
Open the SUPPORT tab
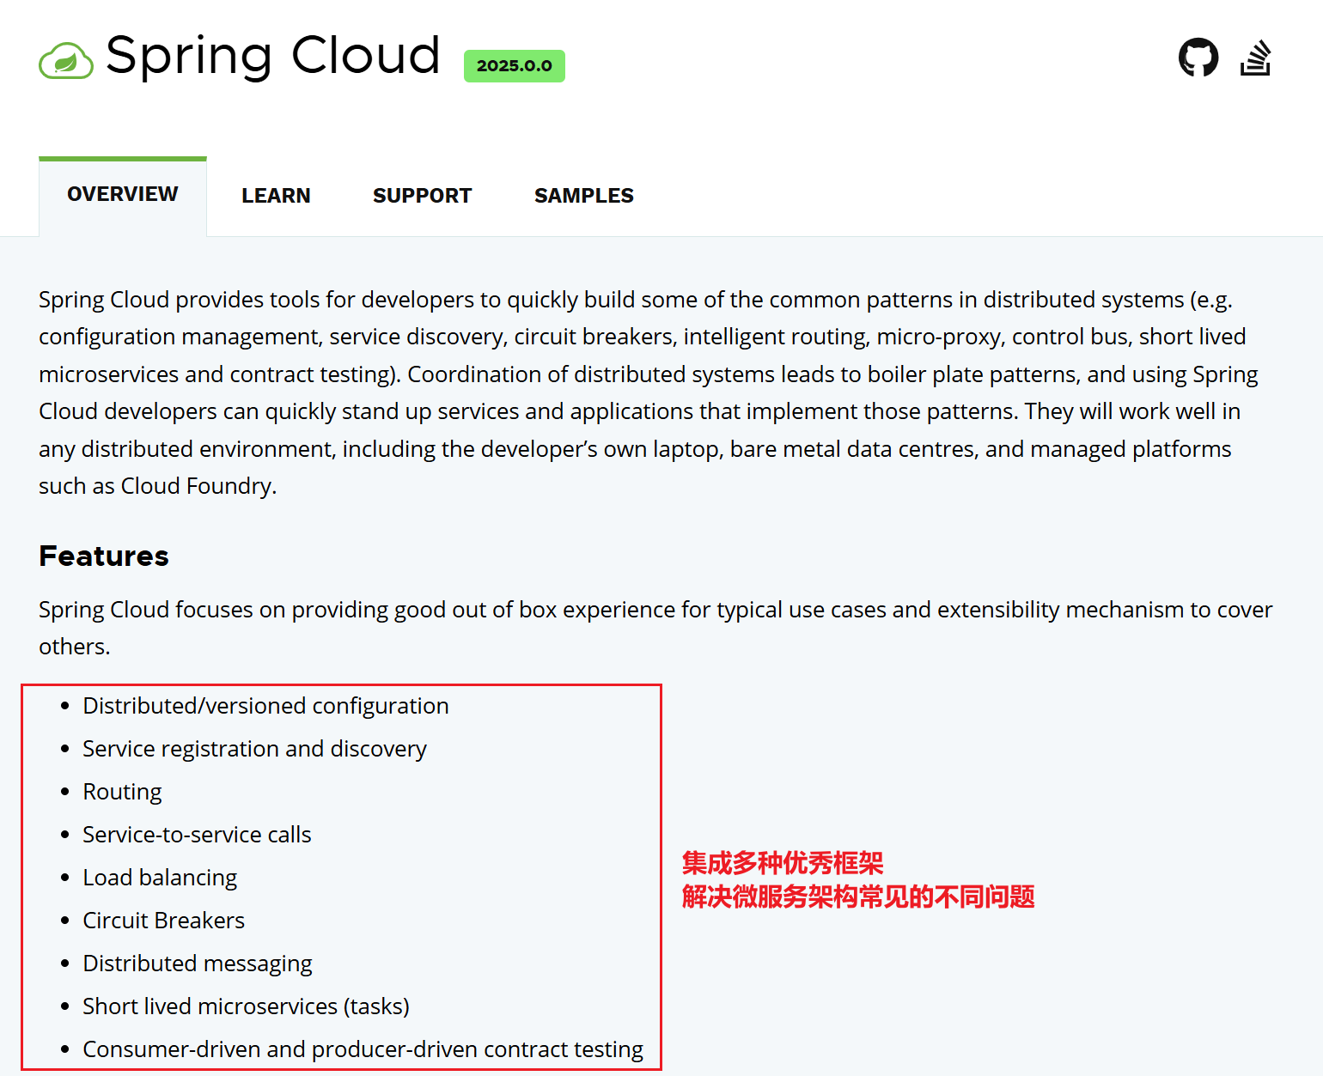coord(422,196)
